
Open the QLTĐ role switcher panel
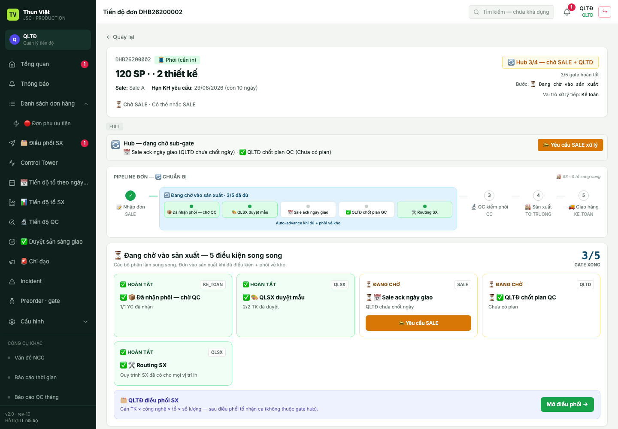tap(48, 39)
